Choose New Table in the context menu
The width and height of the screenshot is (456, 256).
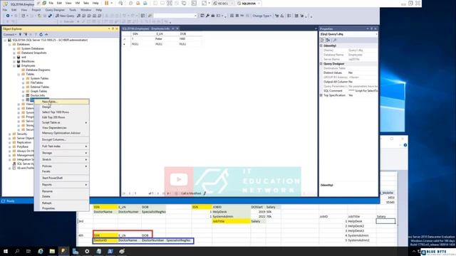(x=62, y=102)
